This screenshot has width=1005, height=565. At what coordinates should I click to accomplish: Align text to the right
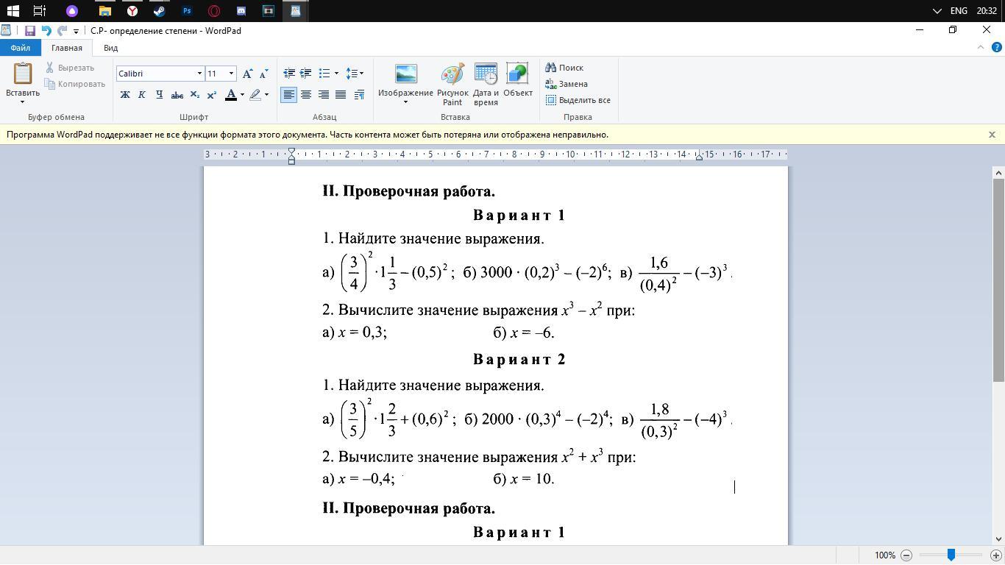click(323, 95)
